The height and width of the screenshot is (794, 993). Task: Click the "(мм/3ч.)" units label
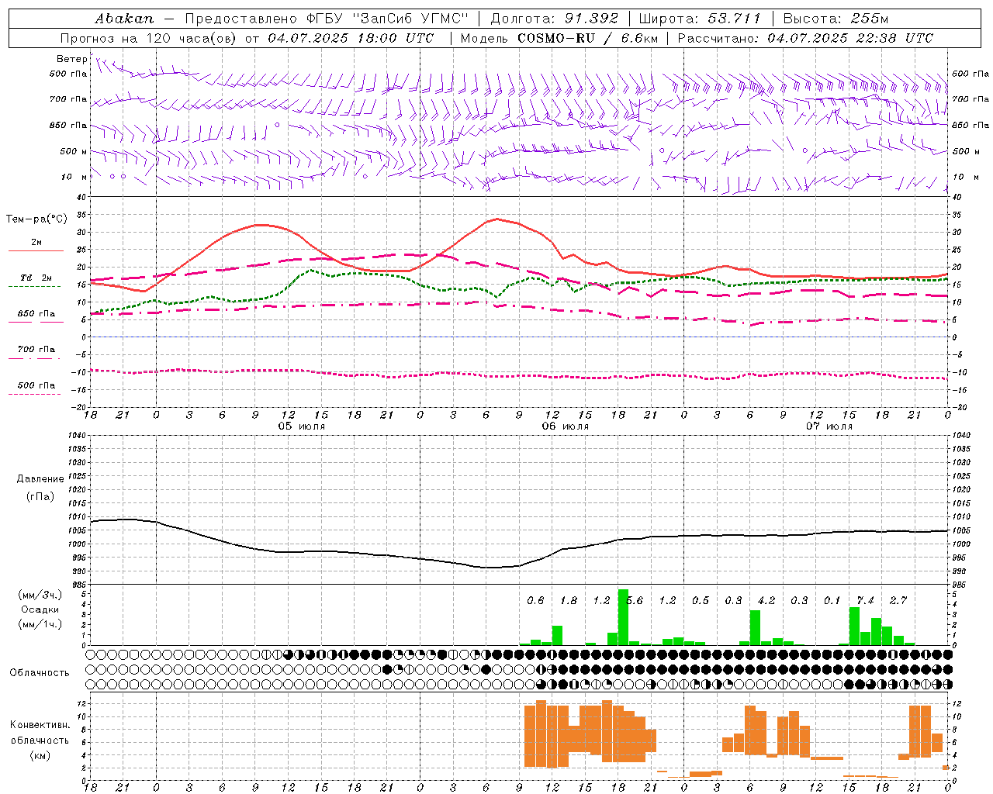pos(40,595)
